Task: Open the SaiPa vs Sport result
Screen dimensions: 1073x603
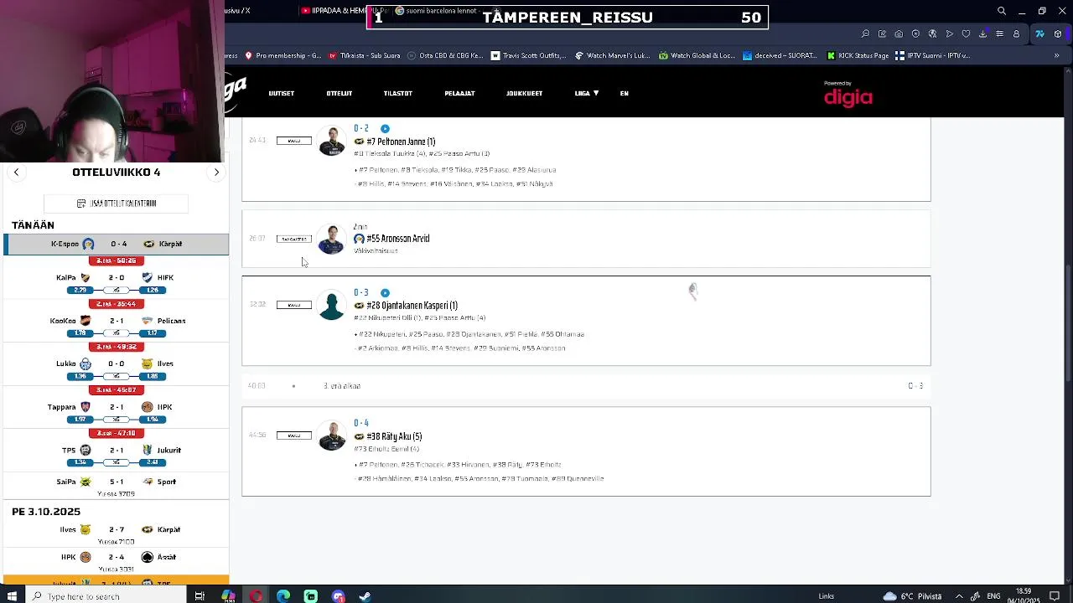Action: [x=116, y=487]
